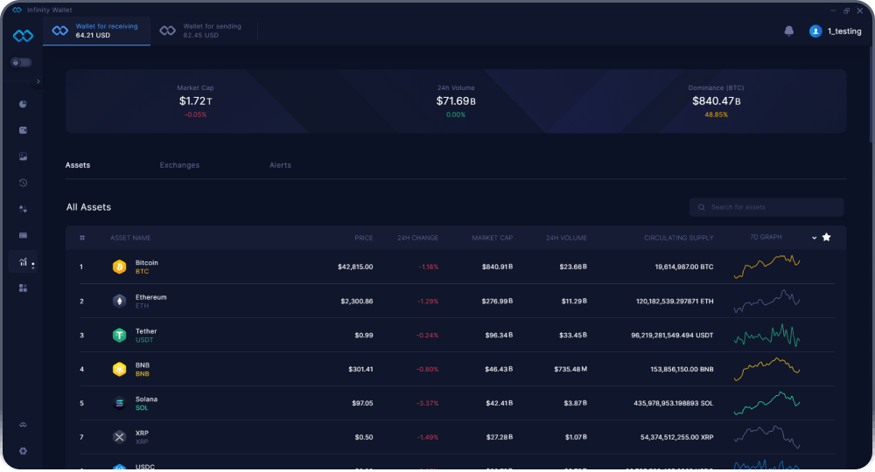Open settings gear in sidebar
This screenshot has height=472, width=875.
(x=23, y=451)
